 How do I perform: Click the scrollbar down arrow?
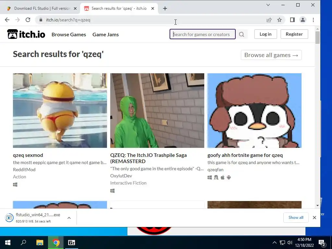317,205
